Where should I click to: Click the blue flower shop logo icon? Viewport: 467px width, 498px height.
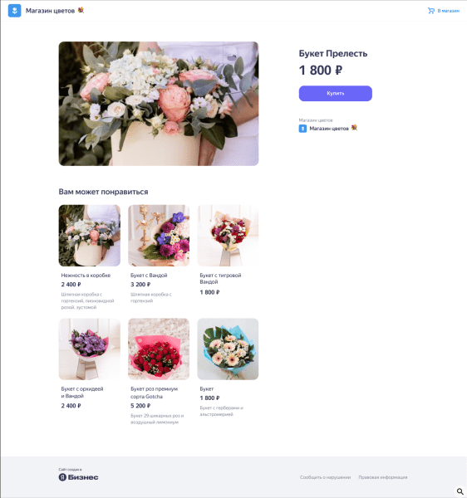(14, 11)
